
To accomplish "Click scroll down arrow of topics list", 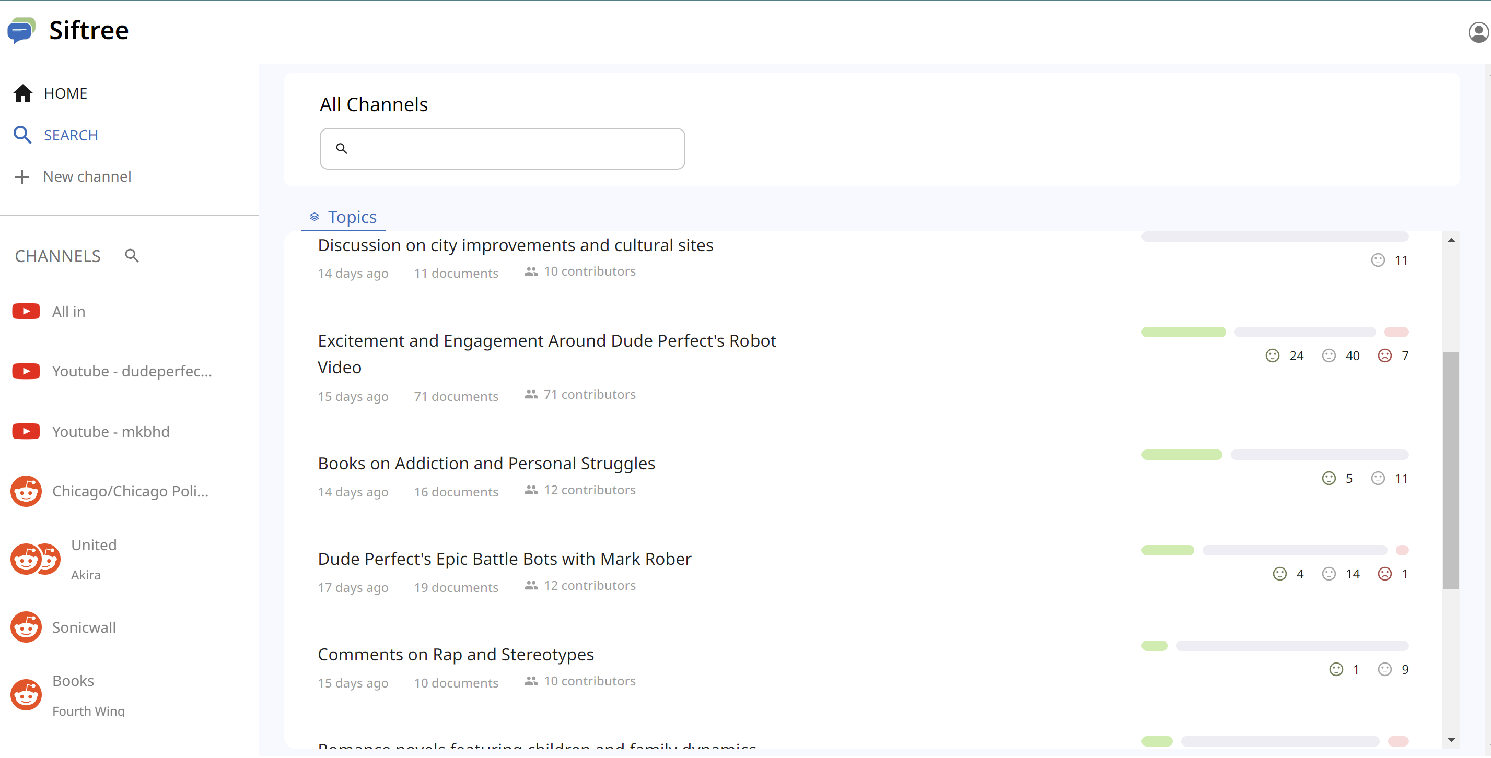I will [x=1450, y=741].
